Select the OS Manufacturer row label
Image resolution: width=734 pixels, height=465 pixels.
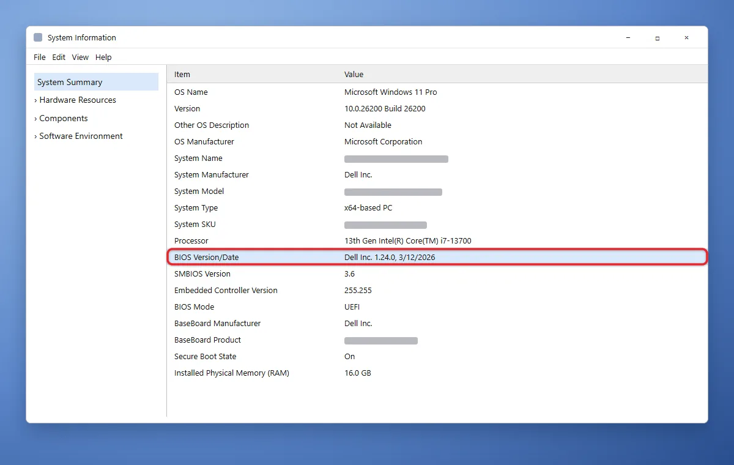(204, 141)
